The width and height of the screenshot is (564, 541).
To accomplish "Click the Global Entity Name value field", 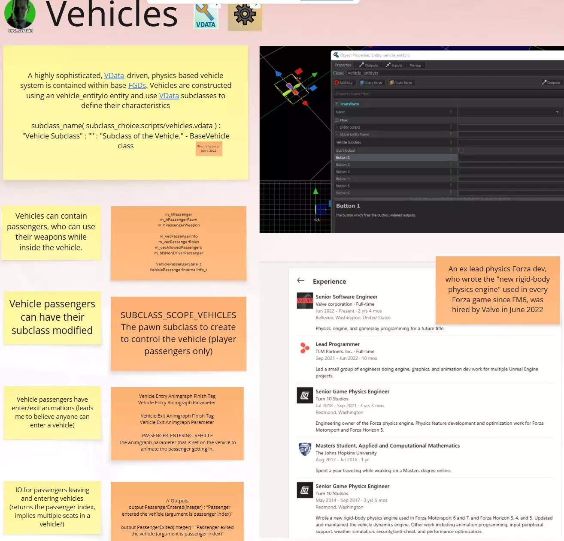I will [511, 134].
